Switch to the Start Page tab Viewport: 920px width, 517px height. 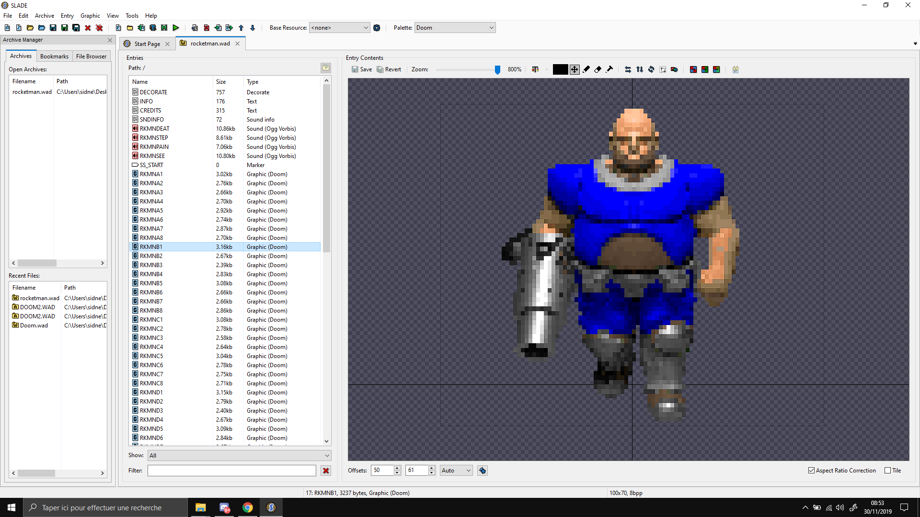point(147,44)
